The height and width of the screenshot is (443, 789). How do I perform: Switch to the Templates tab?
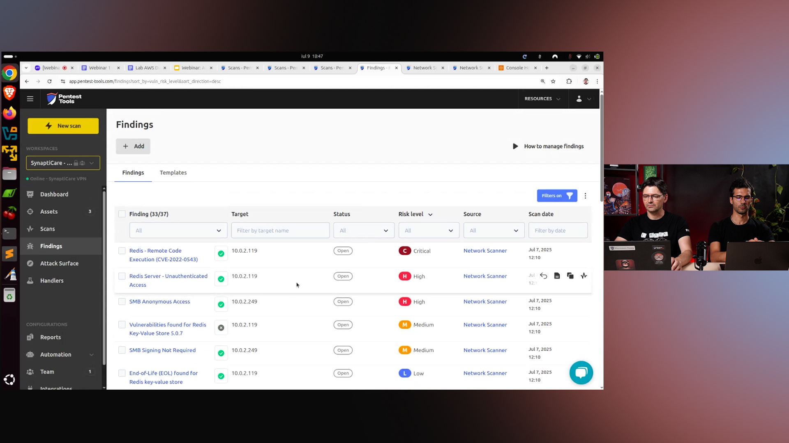coord(173,173)
